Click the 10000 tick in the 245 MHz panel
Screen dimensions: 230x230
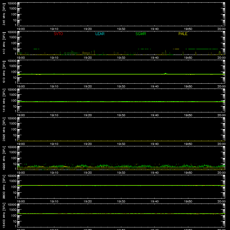pos(12,3)
